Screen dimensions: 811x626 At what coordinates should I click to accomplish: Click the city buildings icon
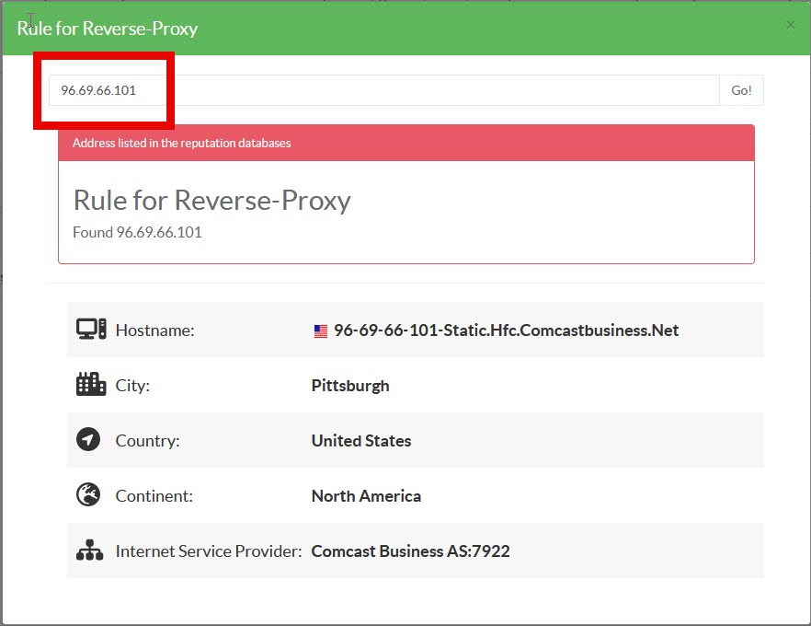(90, 385)
